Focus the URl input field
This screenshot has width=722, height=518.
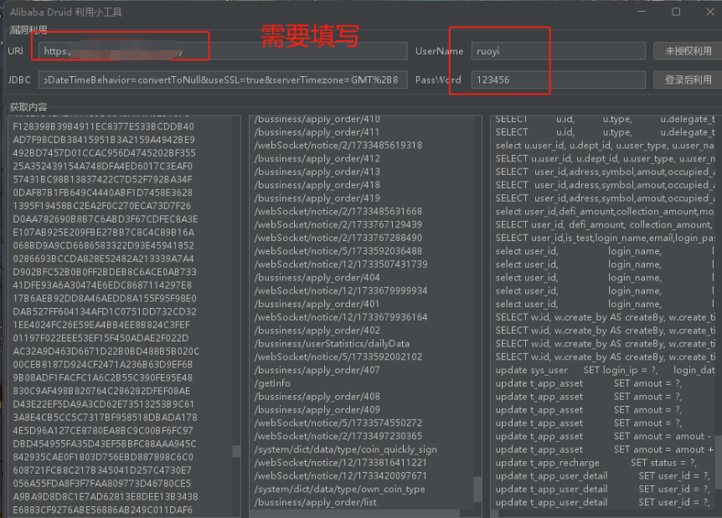[223, 51]
